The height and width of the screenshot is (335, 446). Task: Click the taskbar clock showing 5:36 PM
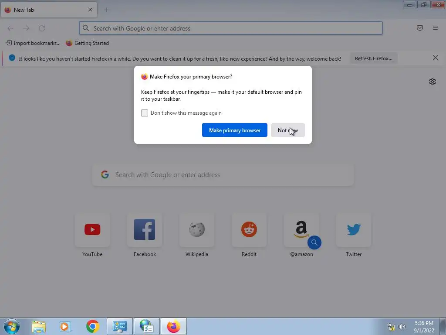(x=424, y=327)
